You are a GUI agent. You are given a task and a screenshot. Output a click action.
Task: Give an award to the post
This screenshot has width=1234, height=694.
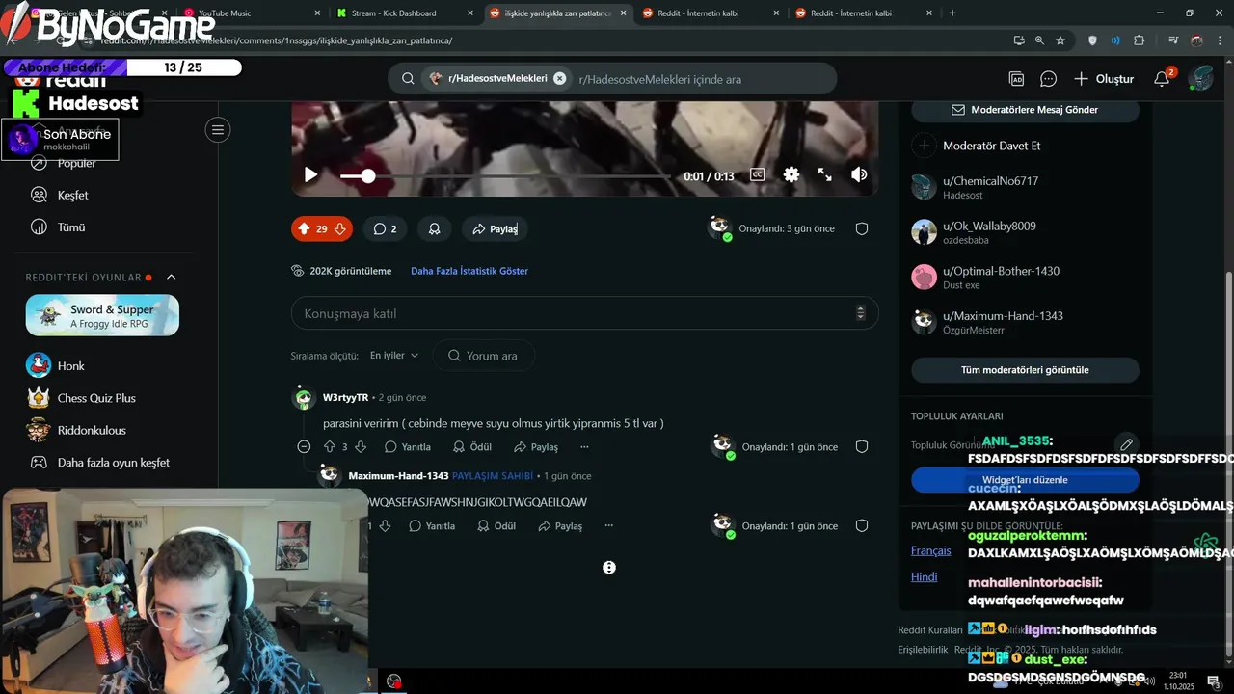pyautogui.click(x=435, y=228)
